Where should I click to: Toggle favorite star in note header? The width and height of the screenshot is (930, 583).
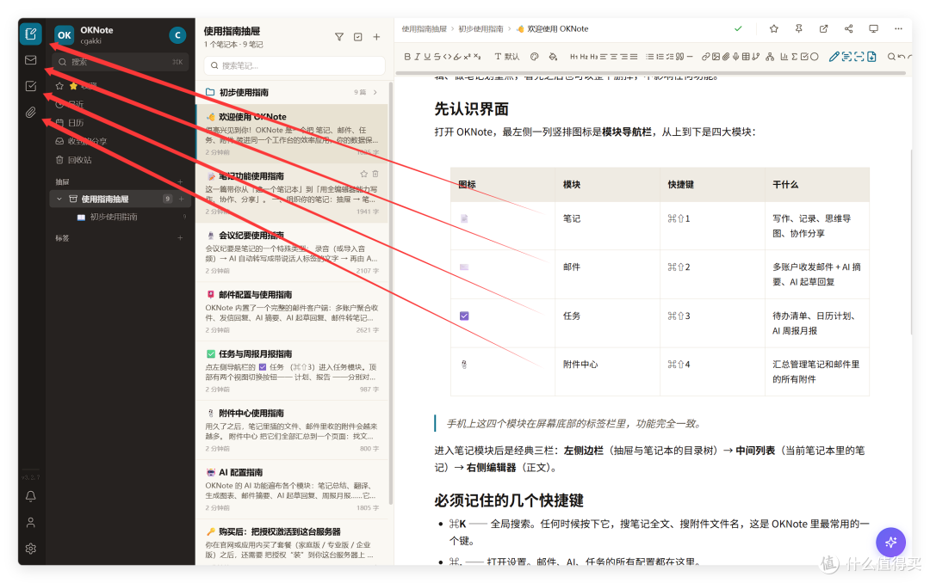[773, 28]
